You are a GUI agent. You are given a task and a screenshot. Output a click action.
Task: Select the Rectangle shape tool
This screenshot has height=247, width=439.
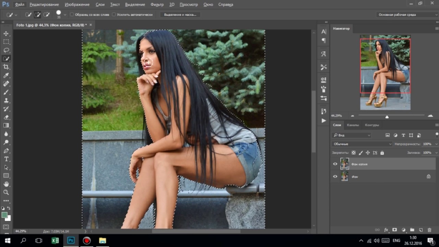(6, 176)
